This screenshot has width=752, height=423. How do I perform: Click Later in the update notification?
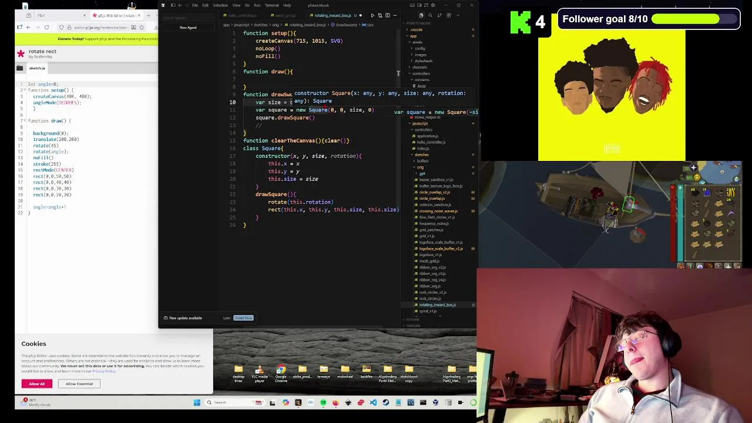(227, 318)
